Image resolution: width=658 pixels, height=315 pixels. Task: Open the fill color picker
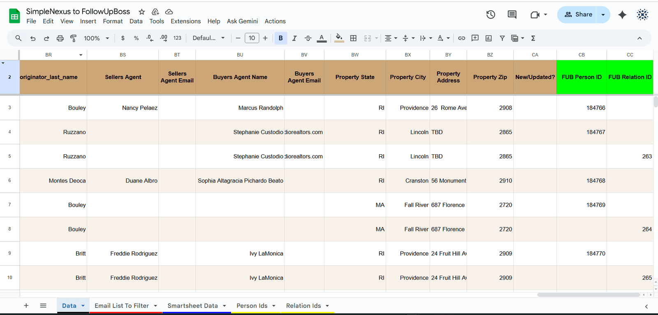(x=339, y=38)
